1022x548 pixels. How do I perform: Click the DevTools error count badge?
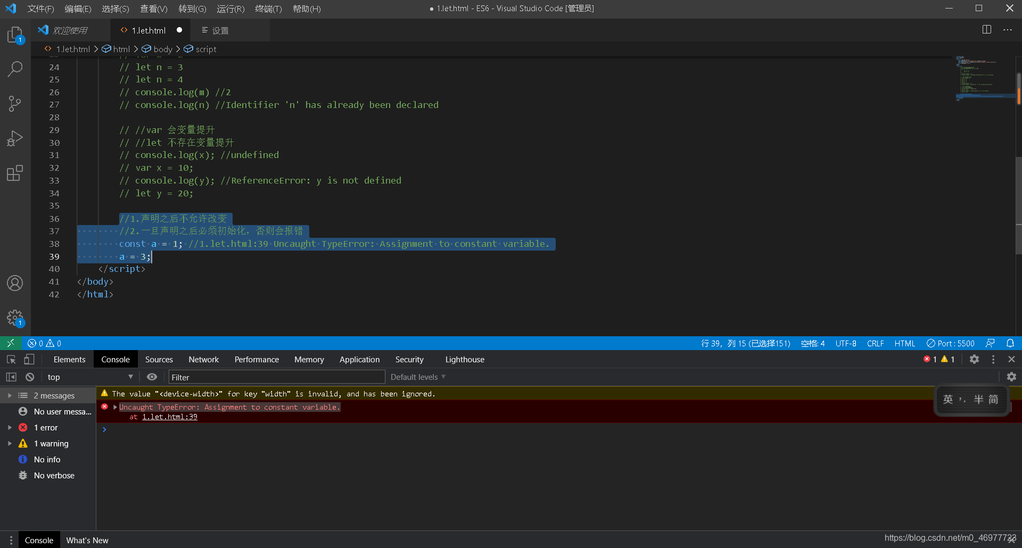pyautogui.click(x=930, y=359)
